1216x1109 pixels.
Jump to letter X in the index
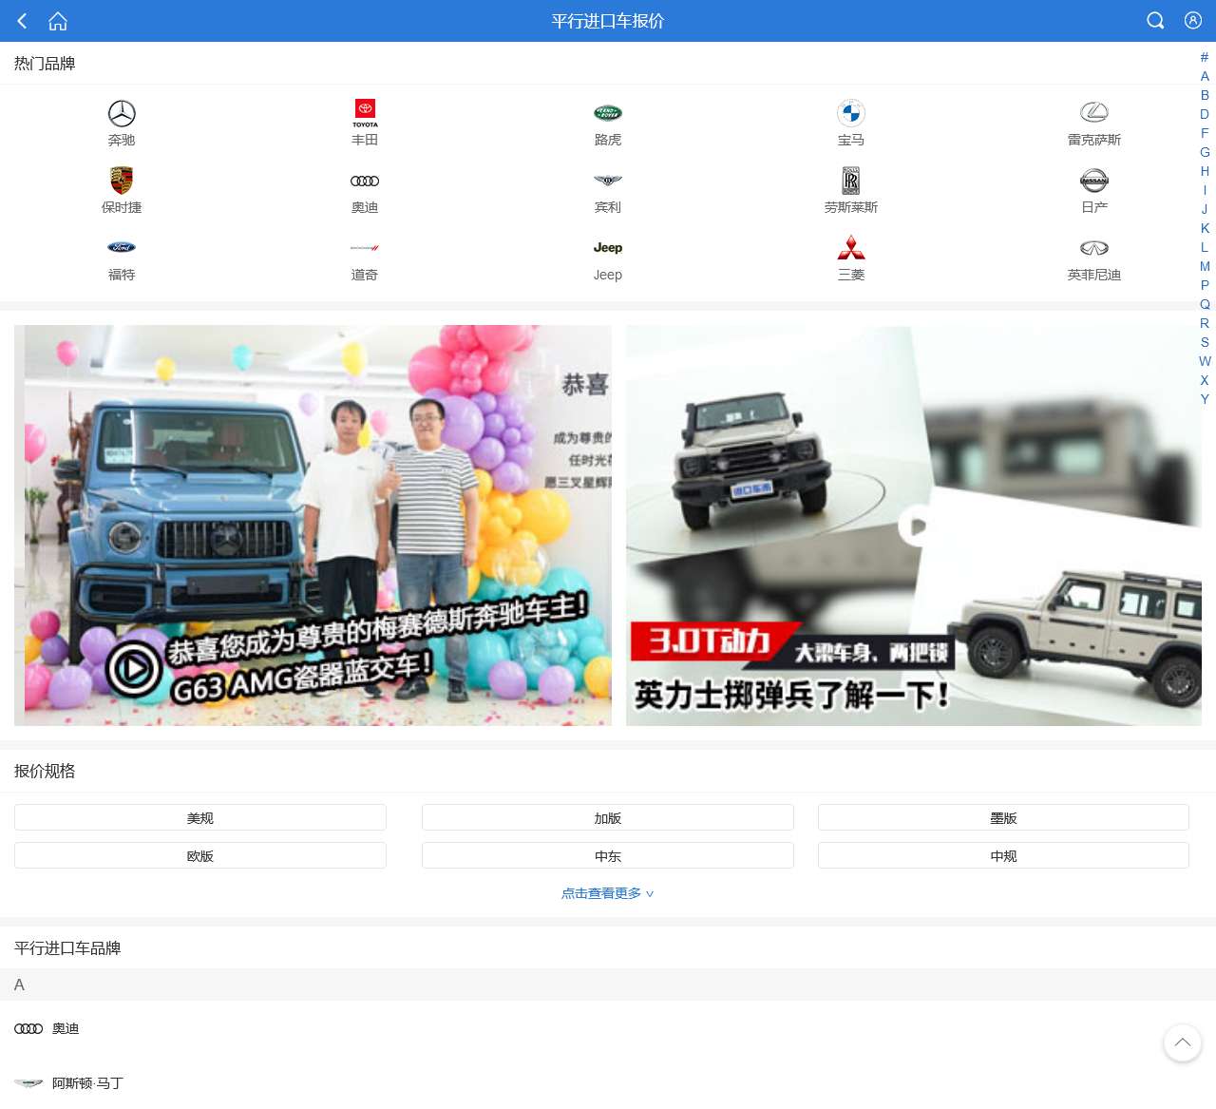pos(1205,380)
